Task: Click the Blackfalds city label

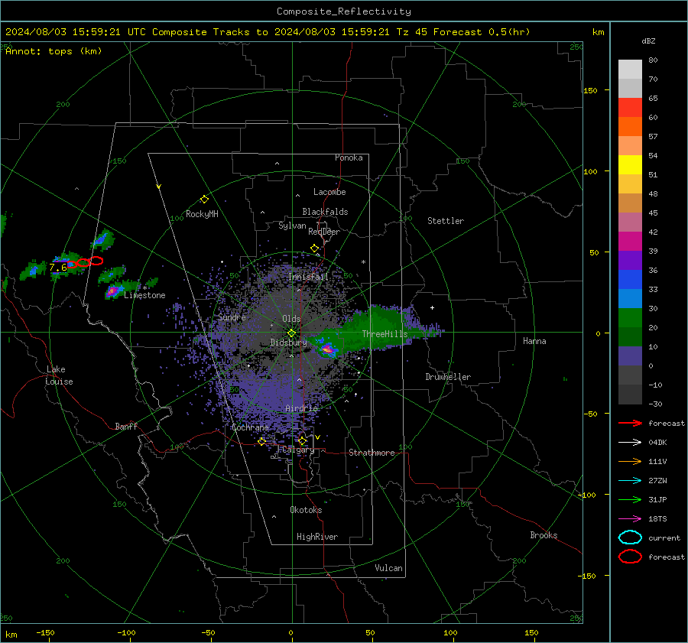Action: pyautogui.click(x=325, y=212)
